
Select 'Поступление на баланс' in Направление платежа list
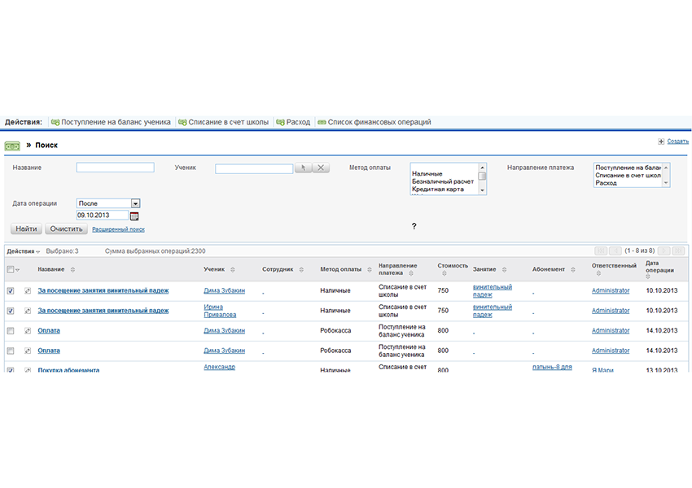tap(628, 168)
